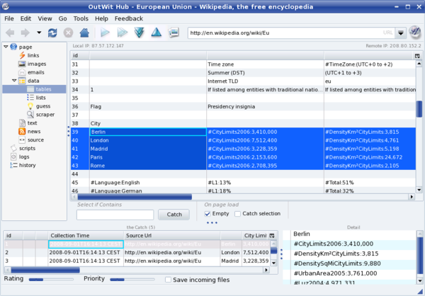The image size is (425, 296).
Task: Click into the URL address field
Action: point(291,33)
